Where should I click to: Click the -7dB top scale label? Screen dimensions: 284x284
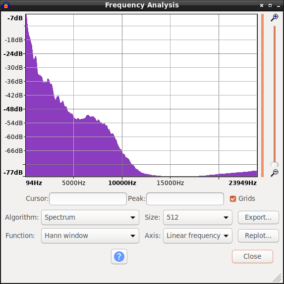(15, 18)
